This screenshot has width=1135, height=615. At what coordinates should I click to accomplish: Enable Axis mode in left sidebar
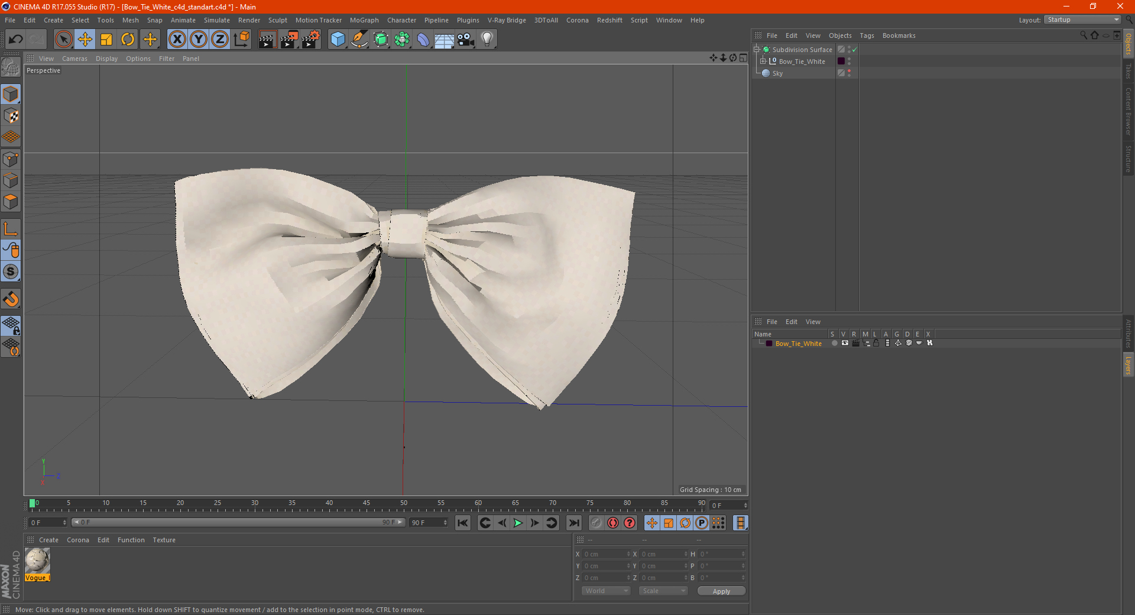point(11,229)
